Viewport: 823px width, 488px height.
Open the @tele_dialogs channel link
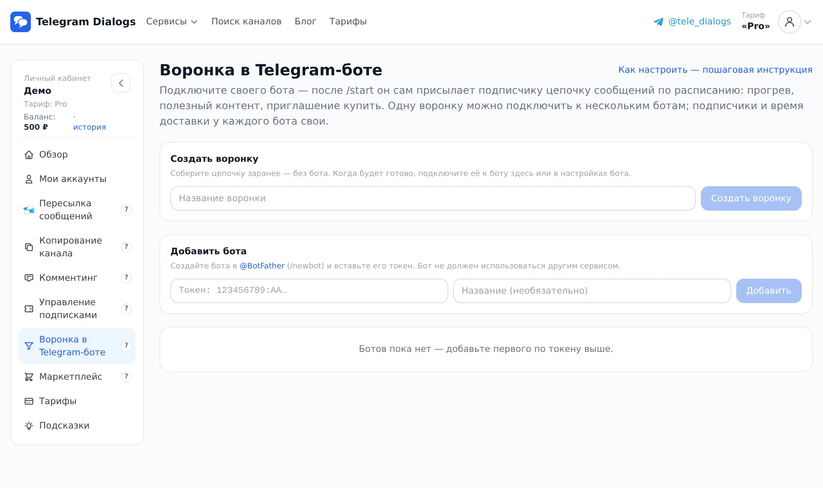pyautogui.click(x=699, y=21)
